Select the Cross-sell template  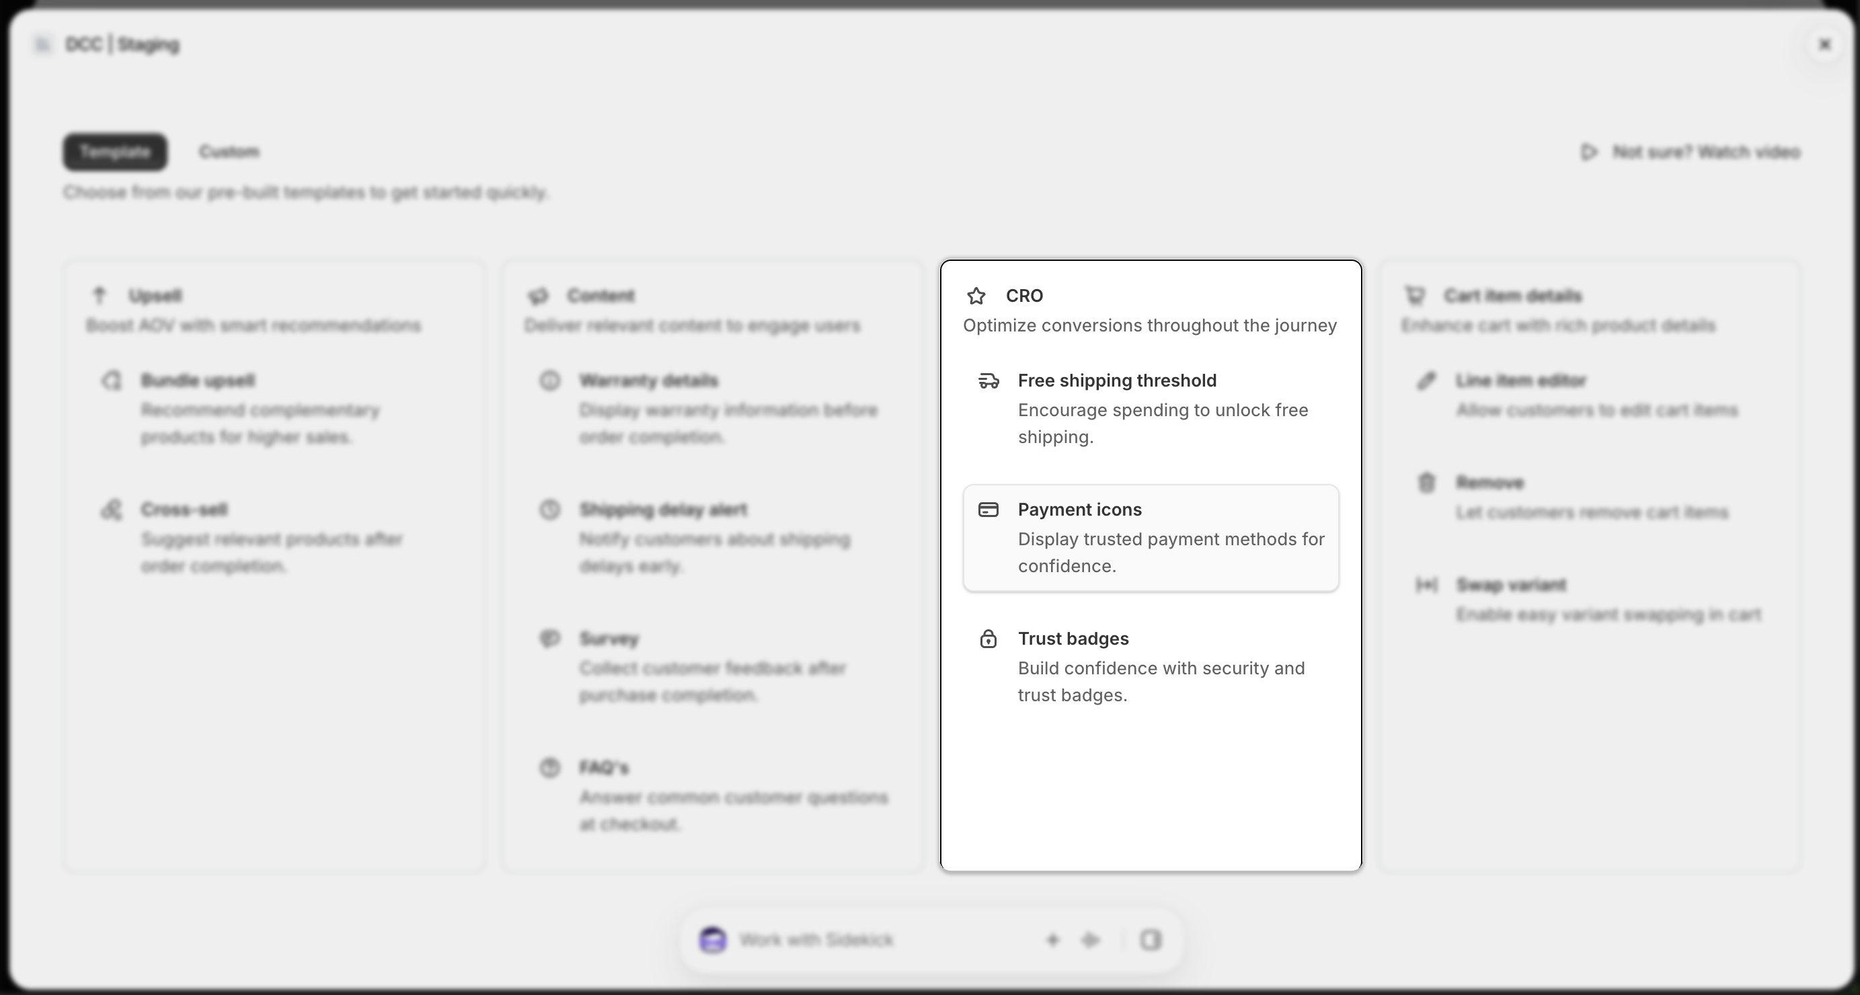point(274,538)
